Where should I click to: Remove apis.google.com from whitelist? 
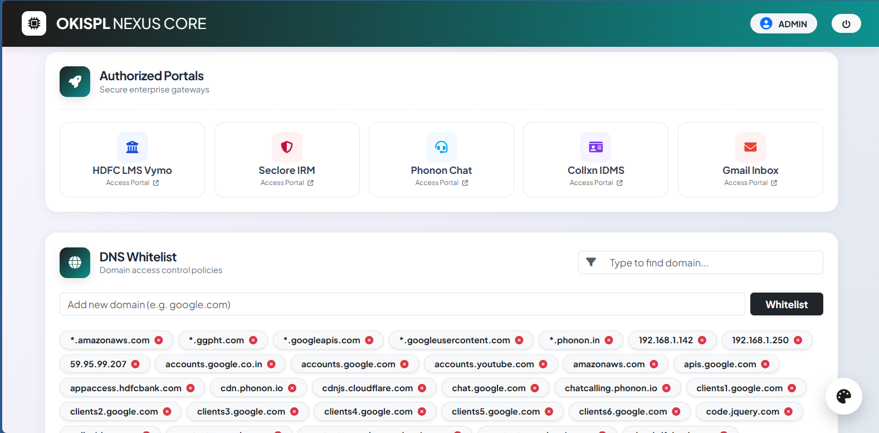pyautogui.click(x=765, y=364)
